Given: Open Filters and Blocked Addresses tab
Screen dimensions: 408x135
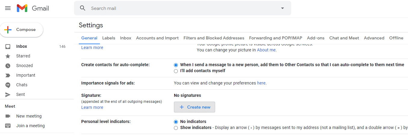Looking at the screenshot, I should coord(214,38).
